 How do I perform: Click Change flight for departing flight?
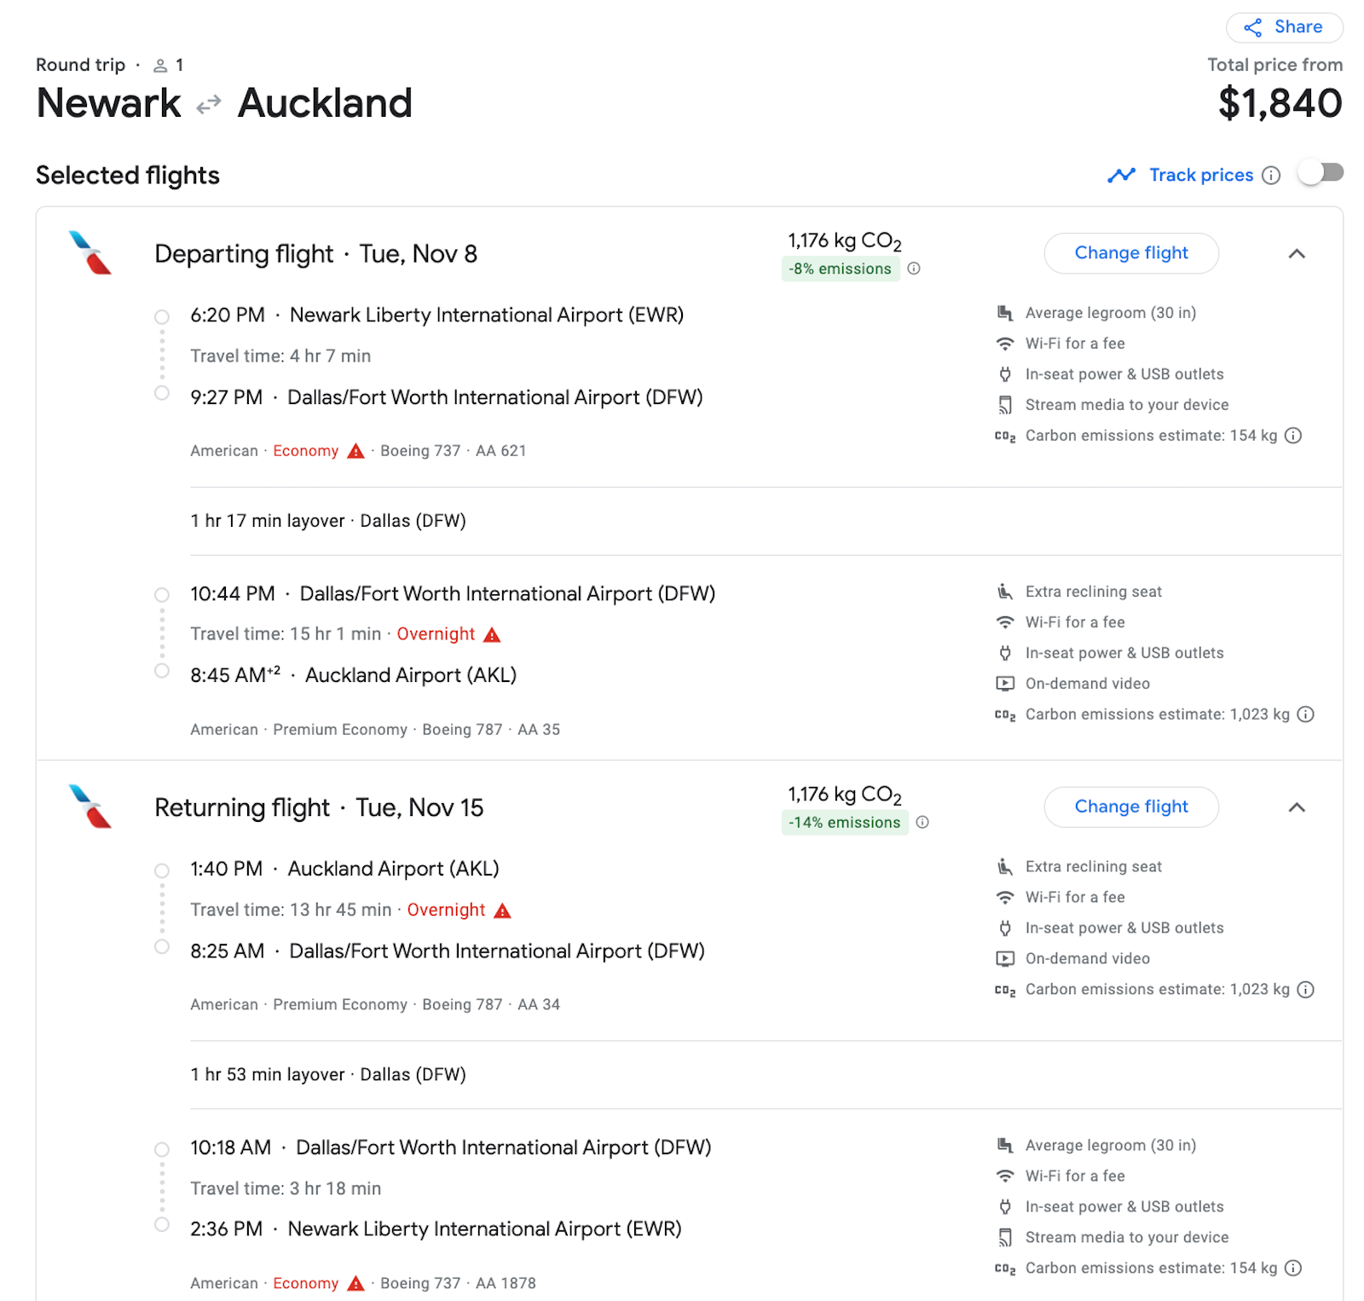[1130, 253]
